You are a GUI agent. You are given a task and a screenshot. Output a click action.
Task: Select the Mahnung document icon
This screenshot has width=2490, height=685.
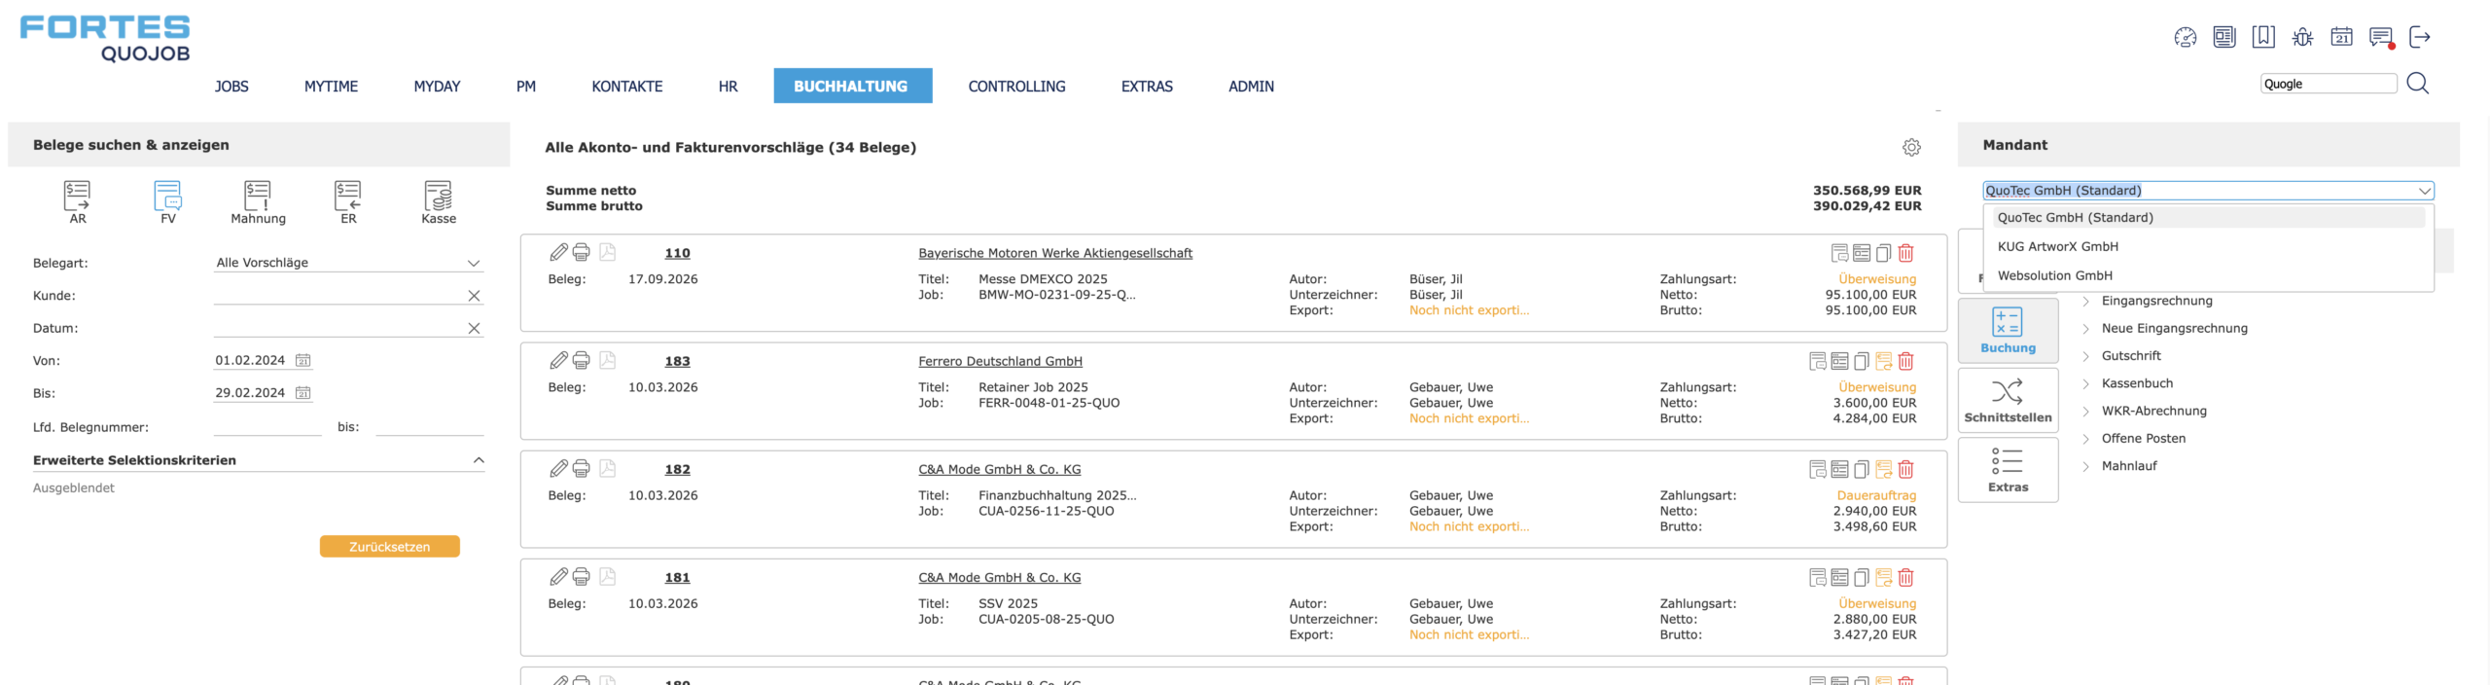[258, 201]
